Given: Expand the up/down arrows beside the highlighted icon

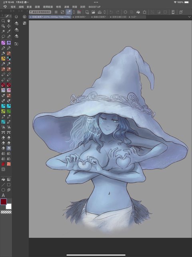Looking at the screenshot, I should point(74,12).
